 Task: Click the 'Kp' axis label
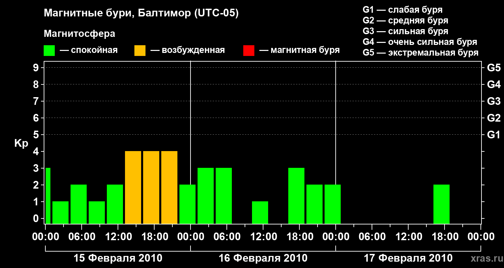pyautogui.click(x=21, y=143)
